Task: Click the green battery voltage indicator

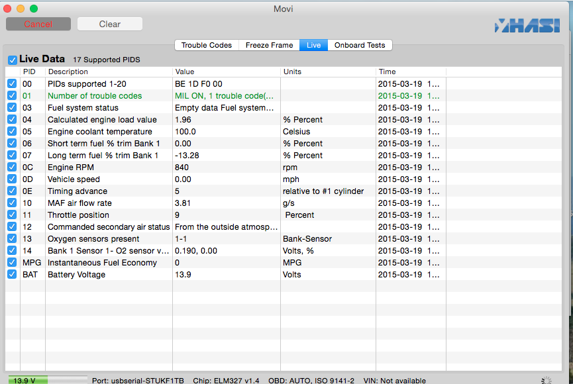Action: coord(46,380)
